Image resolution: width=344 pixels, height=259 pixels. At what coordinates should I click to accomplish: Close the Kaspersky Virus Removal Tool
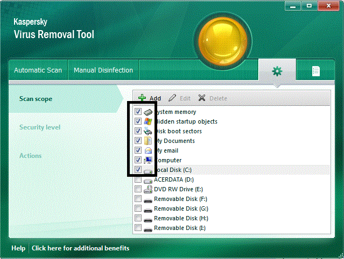(328, 6)
